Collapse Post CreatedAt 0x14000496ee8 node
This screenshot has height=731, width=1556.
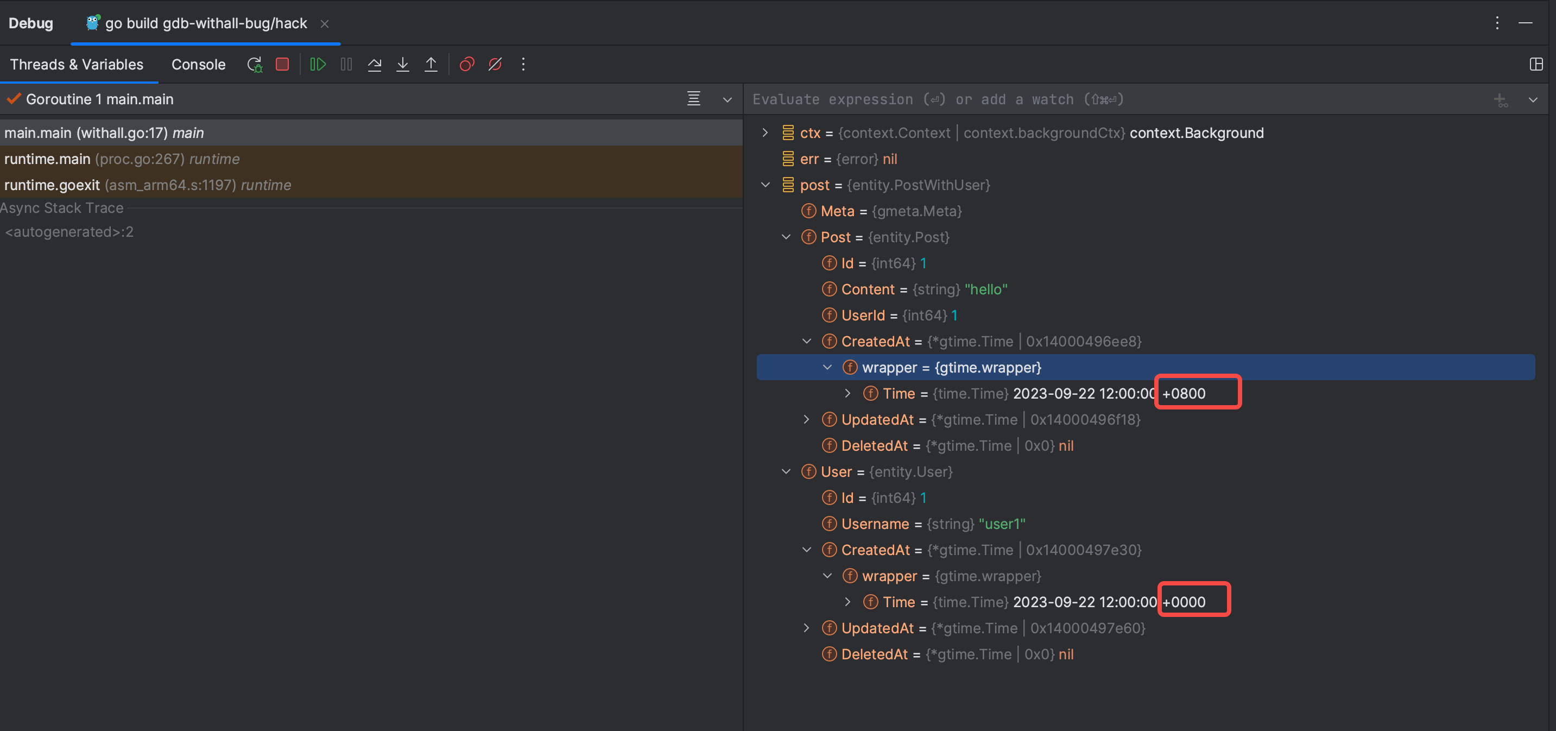click(x=806, y=341)
